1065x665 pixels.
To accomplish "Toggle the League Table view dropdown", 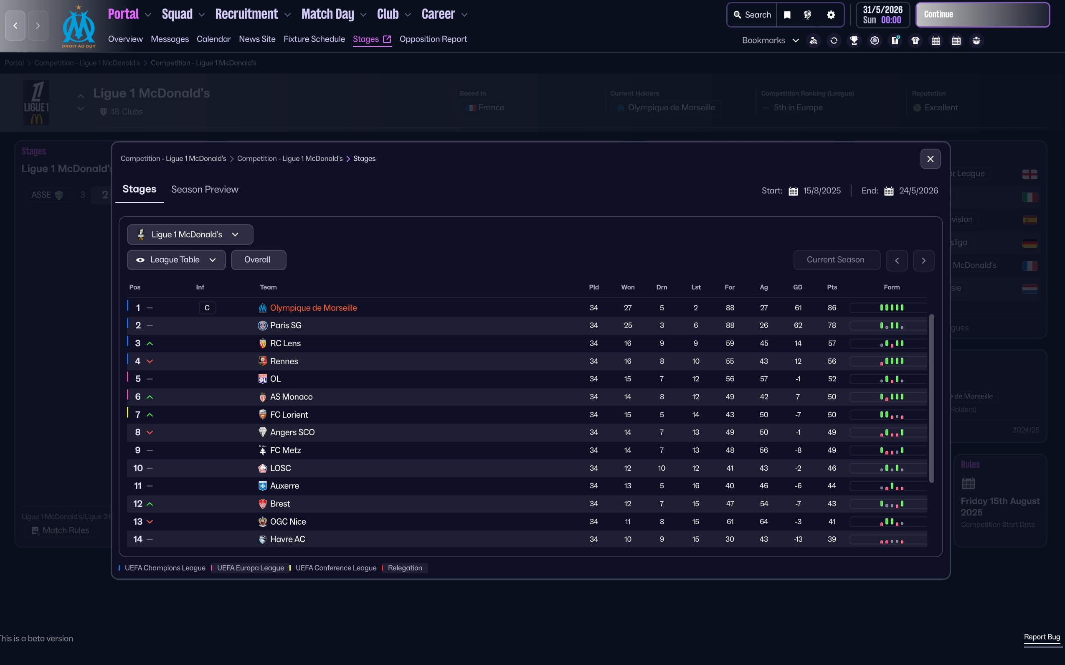I will pyautogui.click(x=176, y=260).
